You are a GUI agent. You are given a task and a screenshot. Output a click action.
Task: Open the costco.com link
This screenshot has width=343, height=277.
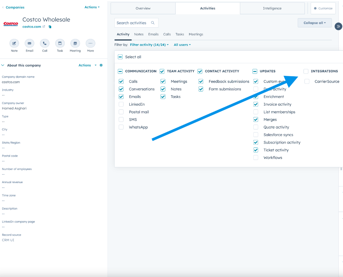32,27
